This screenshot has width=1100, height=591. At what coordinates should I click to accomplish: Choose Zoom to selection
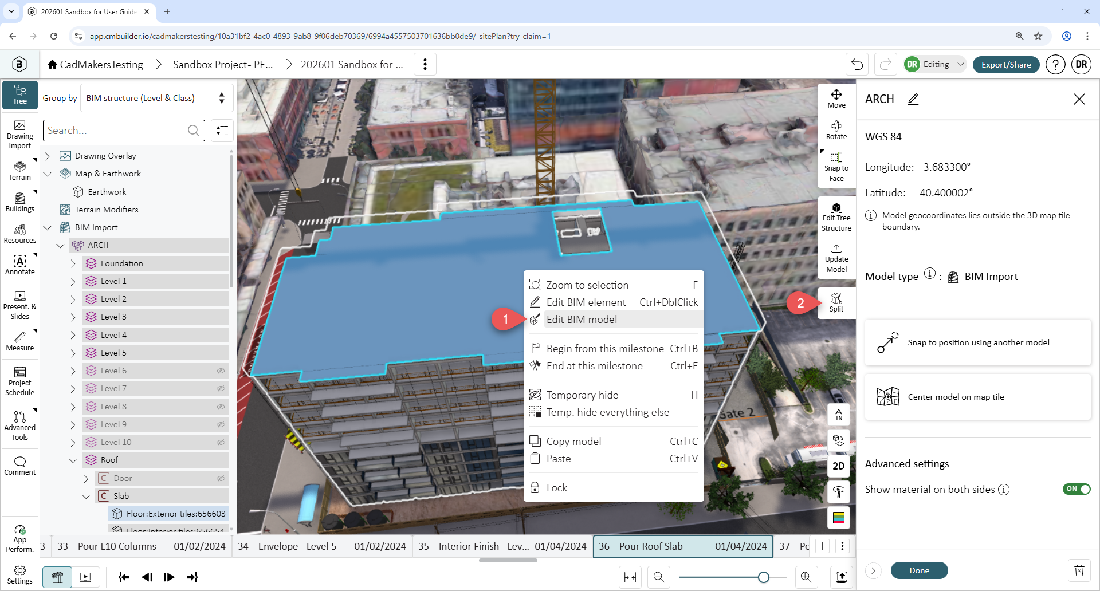(x=614, y=285)
